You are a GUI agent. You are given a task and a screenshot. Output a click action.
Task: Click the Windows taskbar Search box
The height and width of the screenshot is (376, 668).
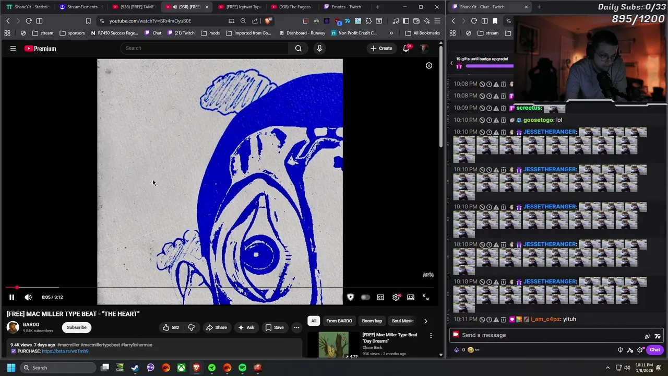pos(57,368)
